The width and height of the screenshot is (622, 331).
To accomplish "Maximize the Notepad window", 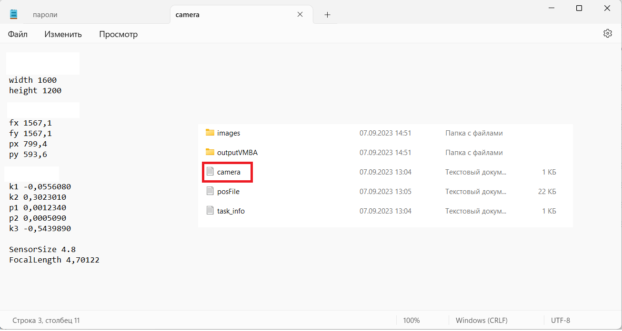I will (x=579, y=8).
